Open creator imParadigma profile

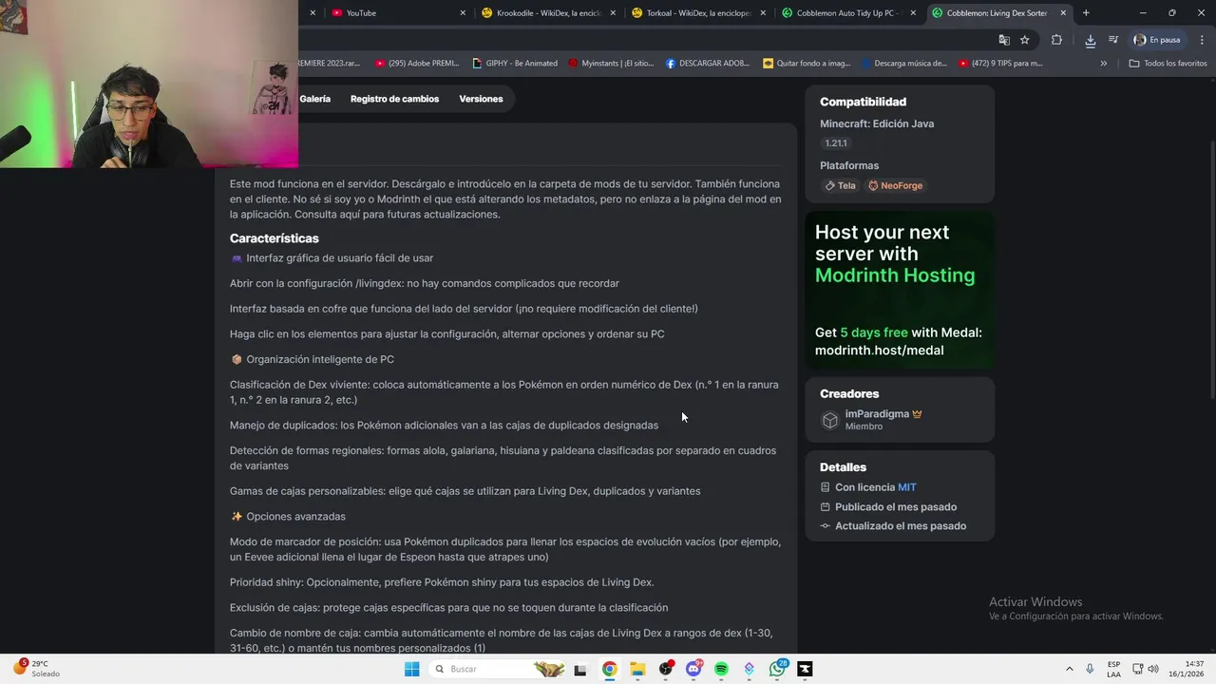pyautogui.click(x=877, y=414)
